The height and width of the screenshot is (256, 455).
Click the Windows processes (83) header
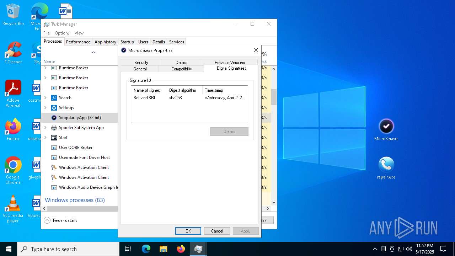click(75, 200)
